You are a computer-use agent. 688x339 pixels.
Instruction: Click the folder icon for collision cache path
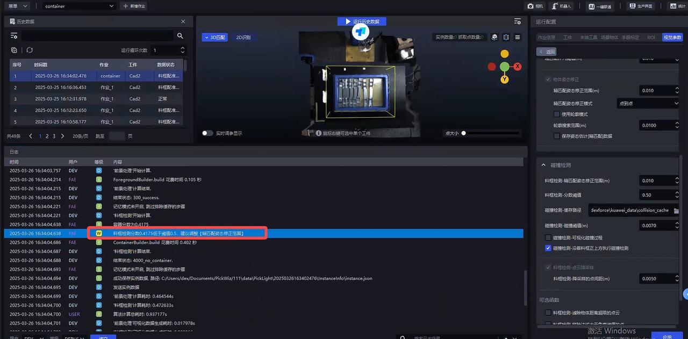(676, 210)
